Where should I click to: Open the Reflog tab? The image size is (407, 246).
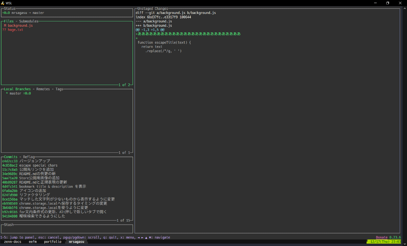[x=29, y=157]
